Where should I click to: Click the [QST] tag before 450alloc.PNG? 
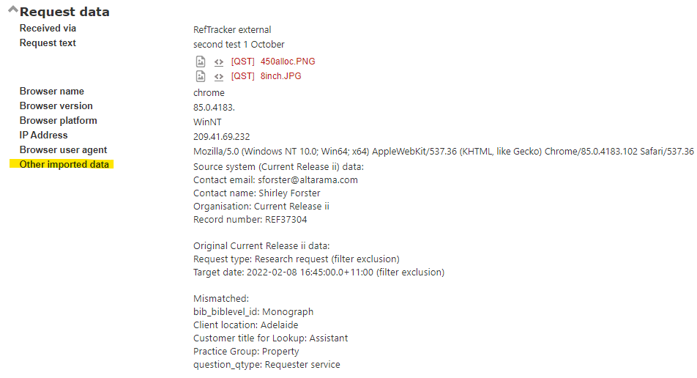[243, 62]
